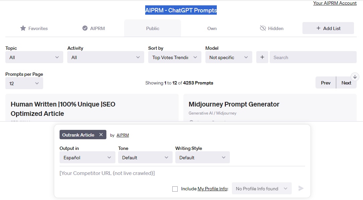Screen dimensions: 363x200
Task: Open the Topic dropdown
Action: click(x=34, y=57)
